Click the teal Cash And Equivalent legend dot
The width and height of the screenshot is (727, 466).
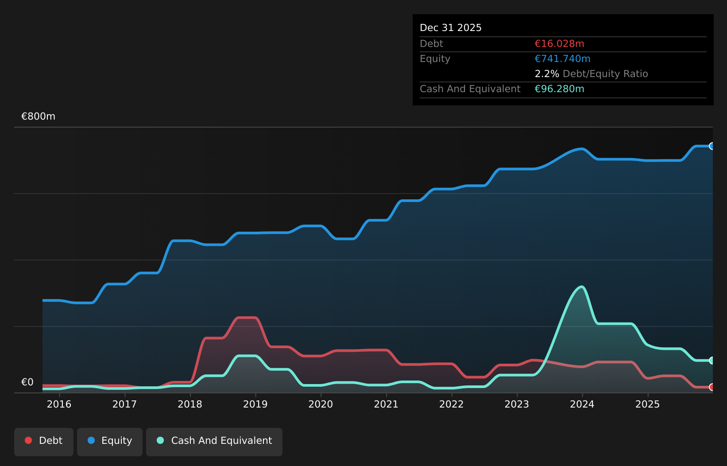pos(160,440)
